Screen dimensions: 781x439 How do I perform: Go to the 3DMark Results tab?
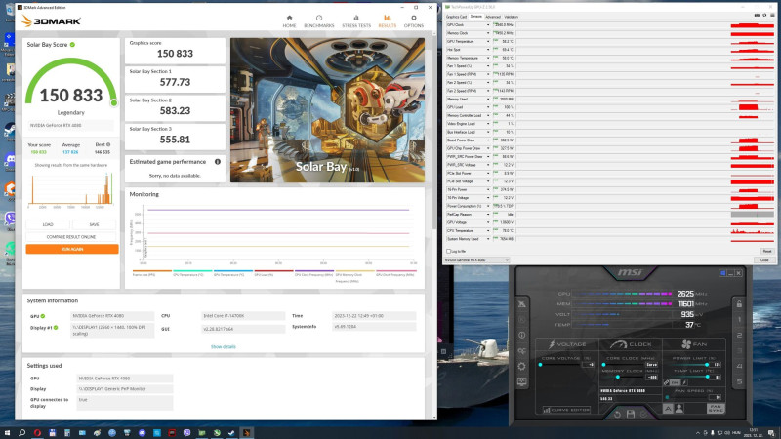coord(387,20)
